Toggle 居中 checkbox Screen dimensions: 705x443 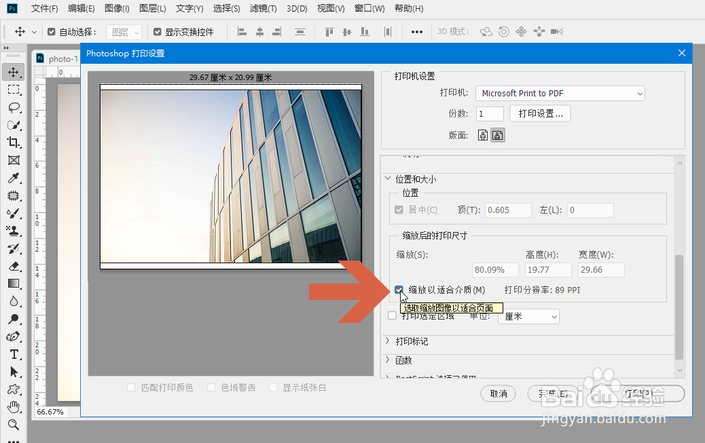click(x=399, y=210)
